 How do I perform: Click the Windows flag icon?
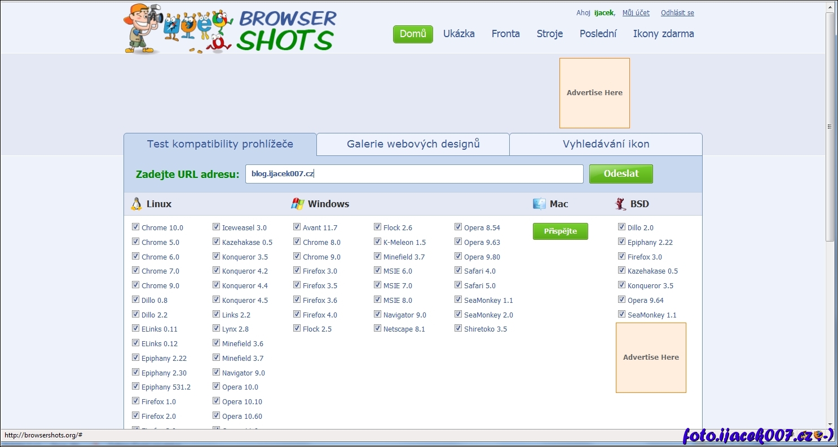coord(298,204)
